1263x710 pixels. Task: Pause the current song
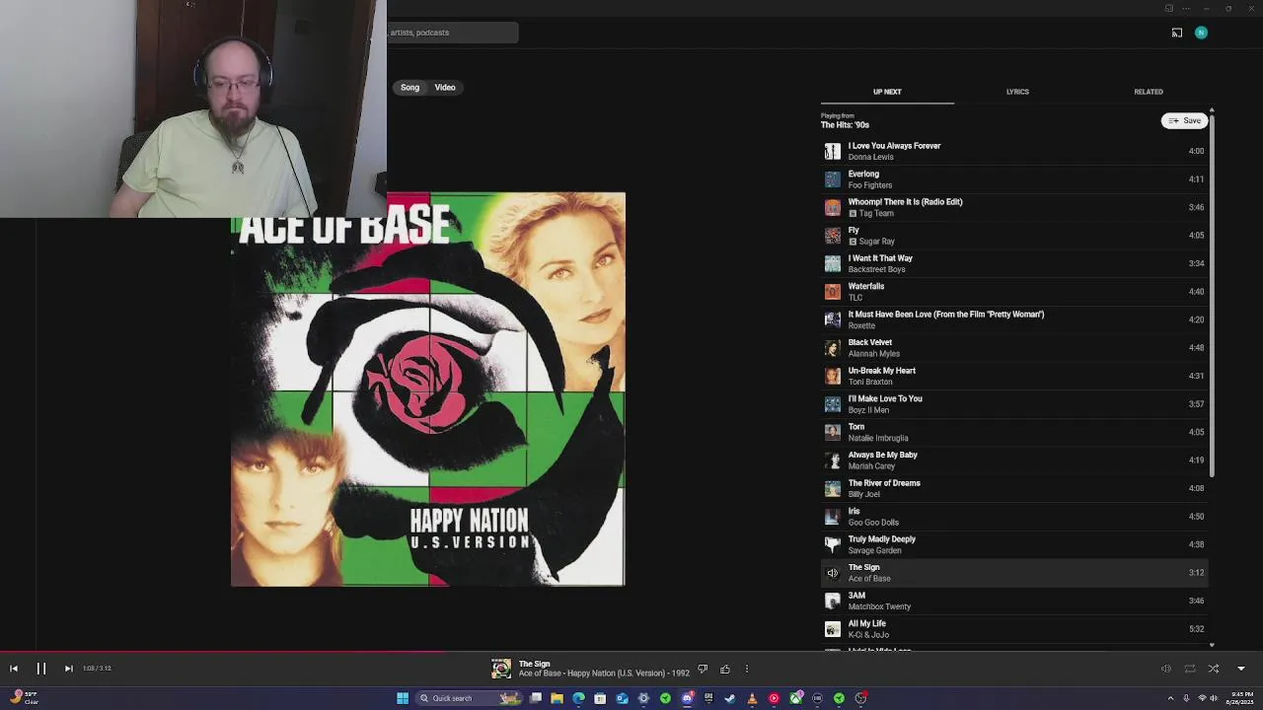click(41, 669)
